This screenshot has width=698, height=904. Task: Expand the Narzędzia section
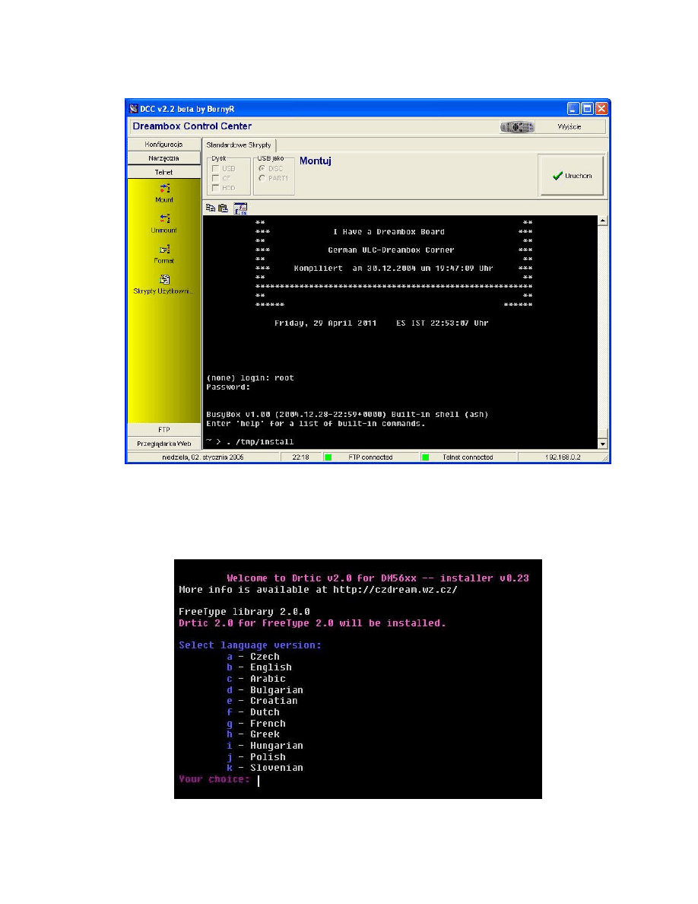coord(164,158)
